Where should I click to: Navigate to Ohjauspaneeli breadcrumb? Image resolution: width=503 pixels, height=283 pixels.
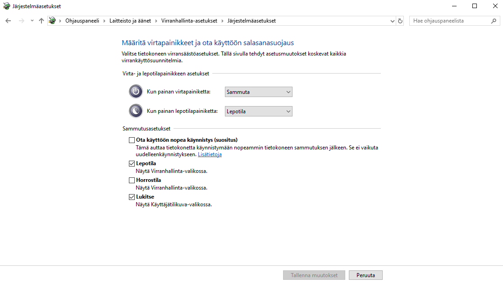[82, 21]
